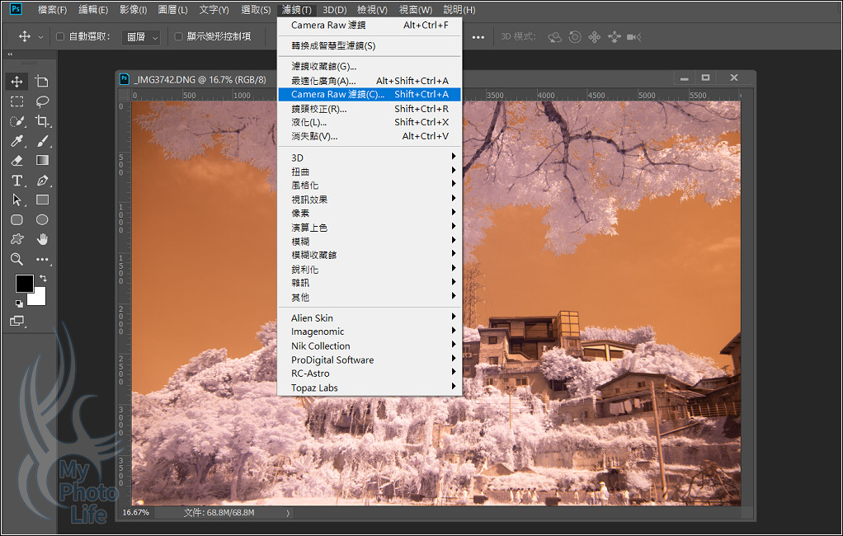Select the Eyedropper tool

point(16,141)
